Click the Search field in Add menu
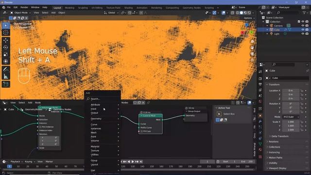 click(x=103, y=99)
